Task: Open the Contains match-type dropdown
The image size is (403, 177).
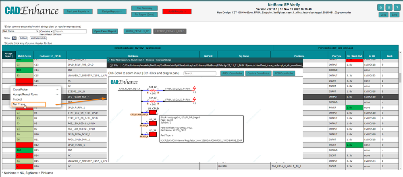Action: [x=46, y=31]
